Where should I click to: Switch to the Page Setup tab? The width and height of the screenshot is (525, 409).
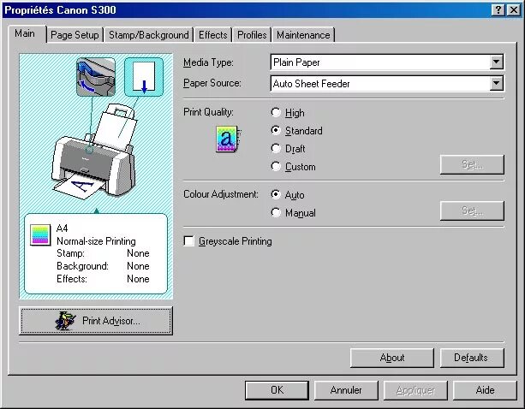(x=75, y=35)
